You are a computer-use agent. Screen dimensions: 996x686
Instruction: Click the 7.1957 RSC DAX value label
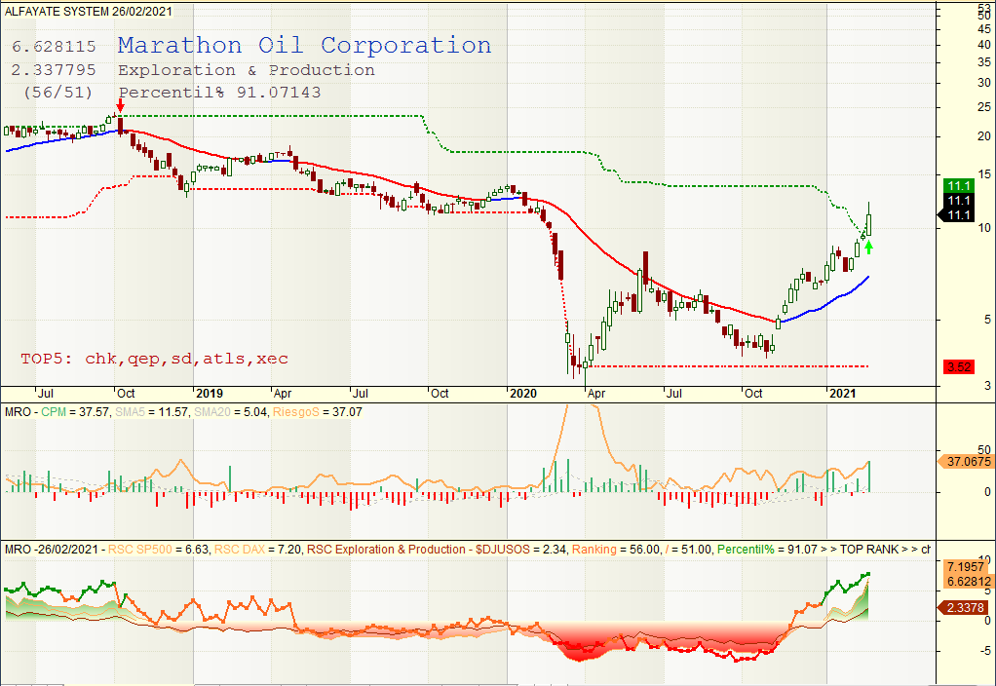pyautogui.click(x=968, y=566)
